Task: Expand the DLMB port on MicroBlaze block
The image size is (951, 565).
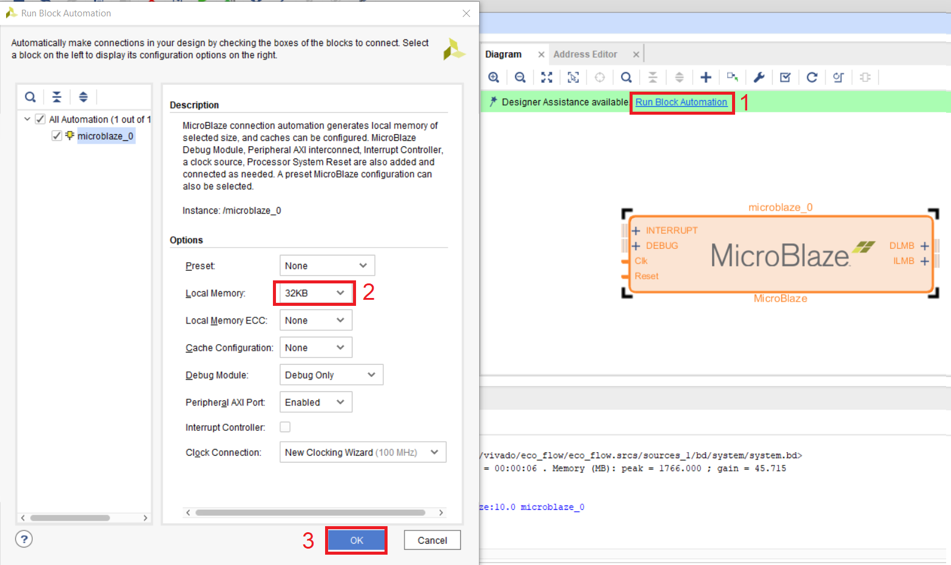Action: tap(924, 246)
